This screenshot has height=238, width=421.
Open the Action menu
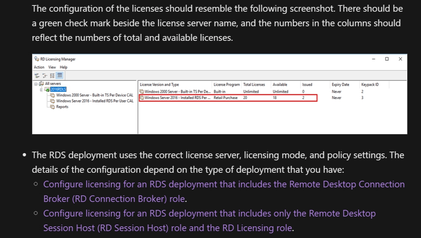[39, 67]
